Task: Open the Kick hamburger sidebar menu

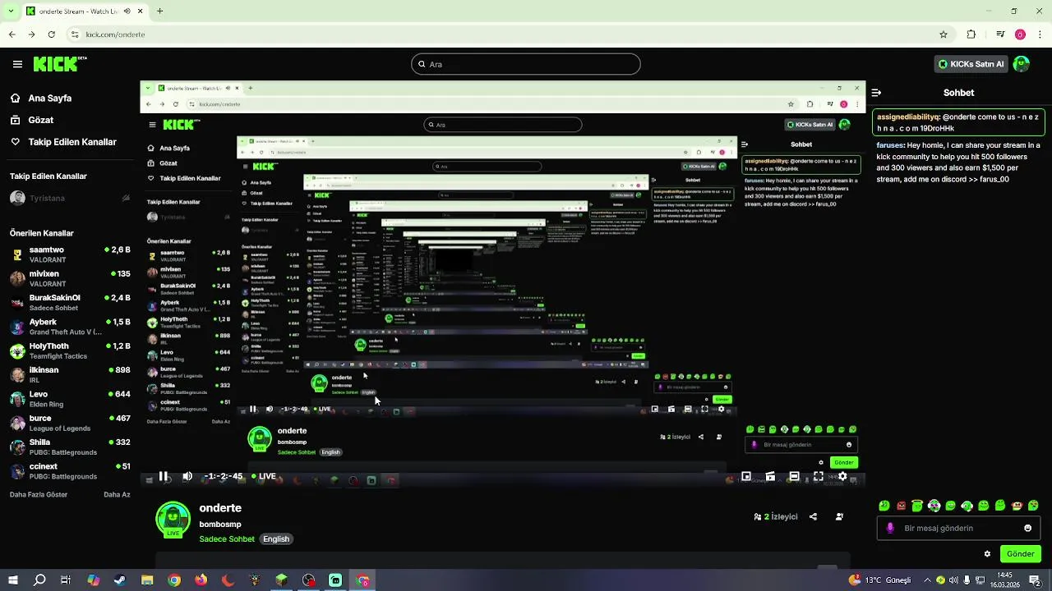Action: pos(17,64)
